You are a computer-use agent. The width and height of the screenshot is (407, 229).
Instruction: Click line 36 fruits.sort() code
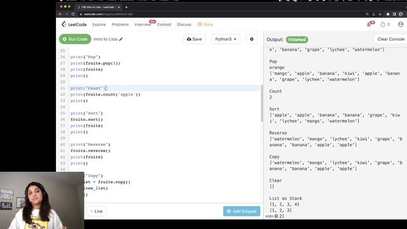click(86, 120)
